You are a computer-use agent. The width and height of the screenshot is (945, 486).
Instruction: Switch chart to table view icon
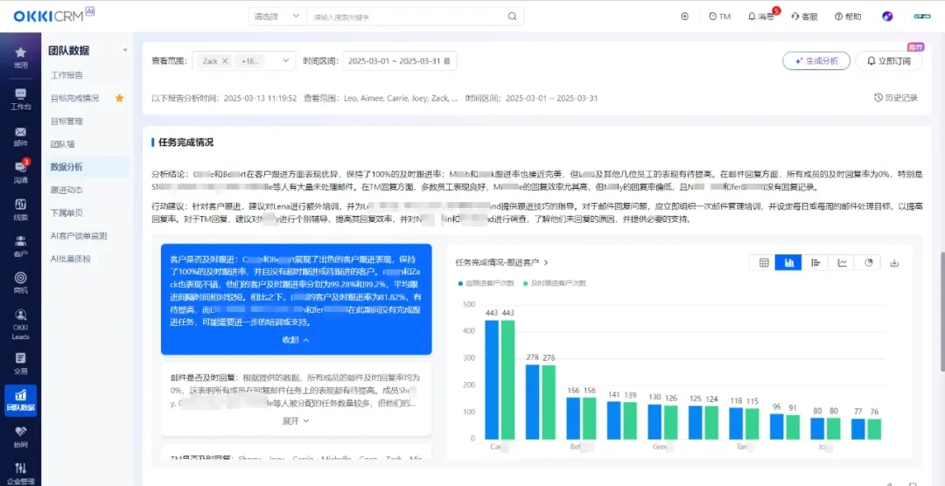coord(764,262)
